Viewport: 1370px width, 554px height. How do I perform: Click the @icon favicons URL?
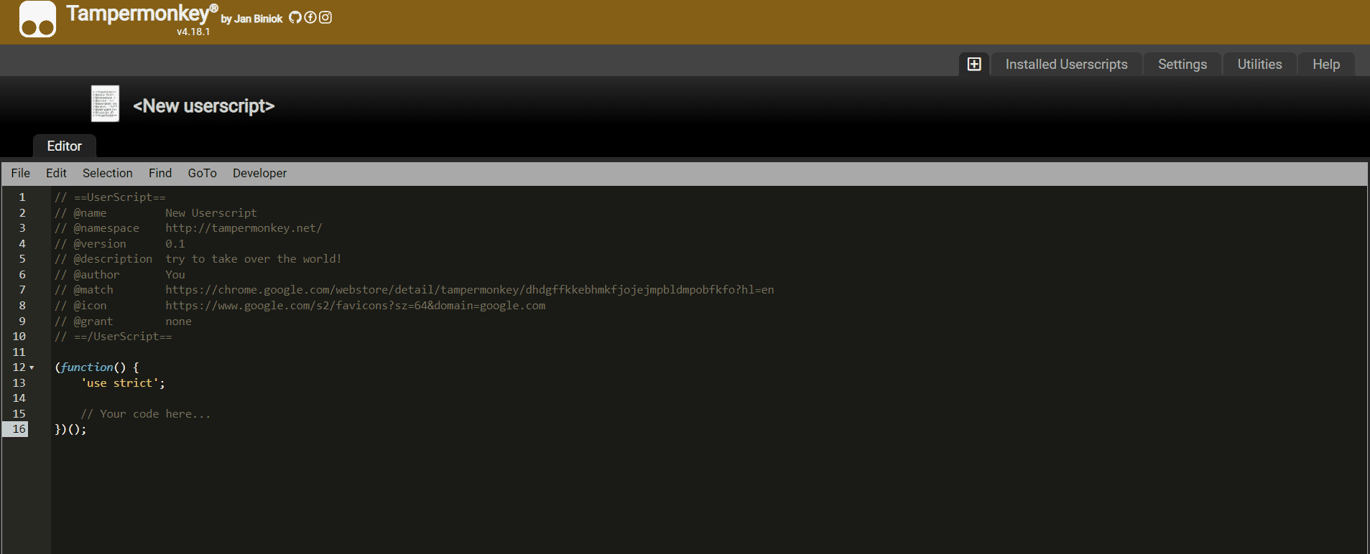pyautogui.click(x=356, y=306)
